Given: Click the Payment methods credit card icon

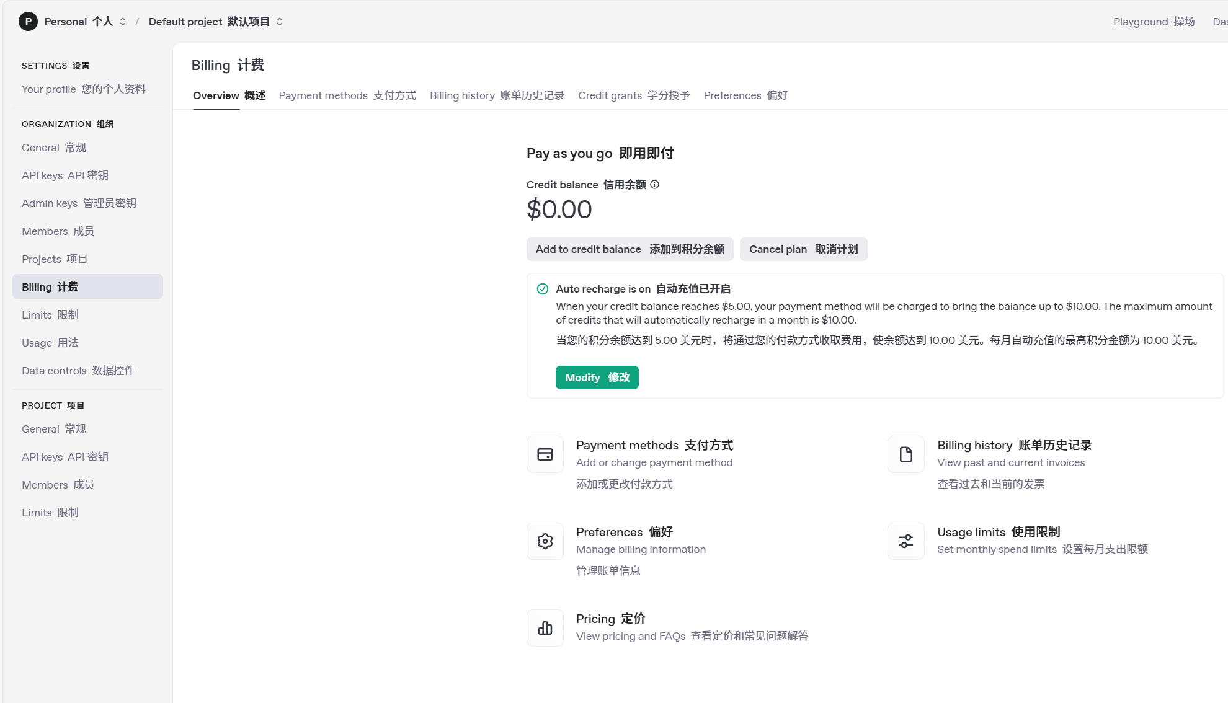Looking at the screenshot, I should [x=545, y=454].
